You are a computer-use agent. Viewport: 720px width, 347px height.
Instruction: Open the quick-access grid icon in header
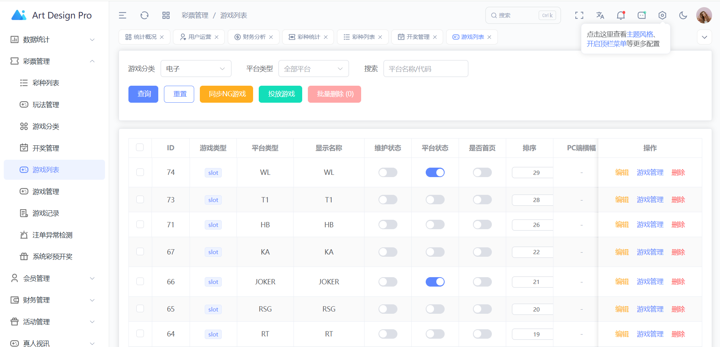click(x=166, y=15)
